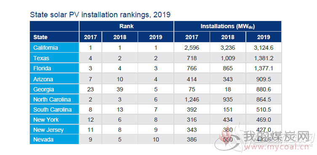Click the Installations (MWdc) header

(228, 26)
